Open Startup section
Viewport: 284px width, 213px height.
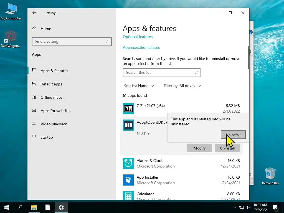coord(47,137)
